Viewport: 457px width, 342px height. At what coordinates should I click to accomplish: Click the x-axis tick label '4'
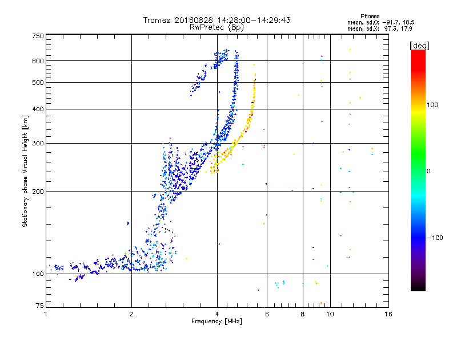coord(217,314)
